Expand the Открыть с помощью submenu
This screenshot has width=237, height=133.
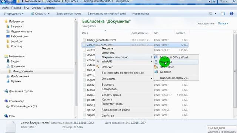124,57
